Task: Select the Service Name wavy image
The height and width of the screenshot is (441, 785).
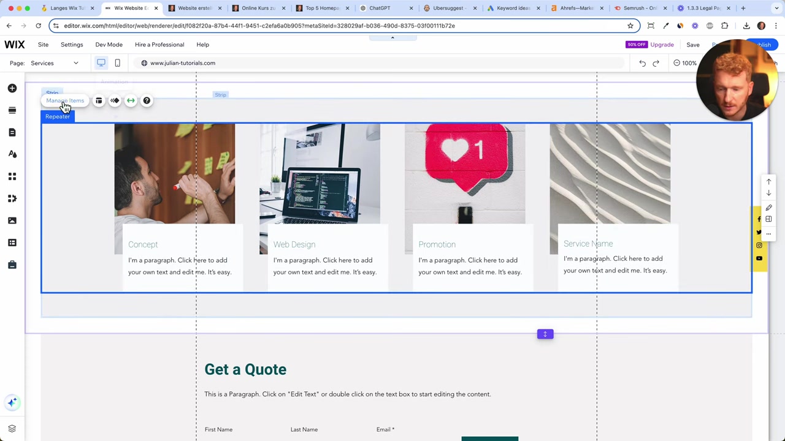Action: pyautogui.click(x=610, y=173)
